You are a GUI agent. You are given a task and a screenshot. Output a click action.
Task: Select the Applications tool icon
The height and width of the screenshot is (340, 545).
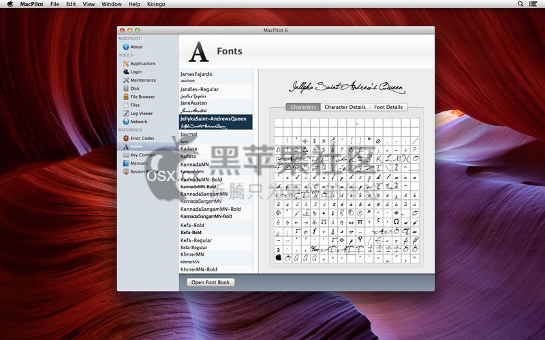tap(126, 63)
